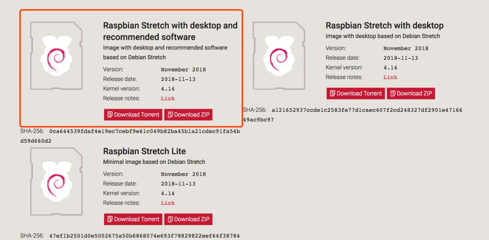Open release notes Link for recommended software image
The width and height of the screenshot is (489, 240).
click(x=168, y=99)
